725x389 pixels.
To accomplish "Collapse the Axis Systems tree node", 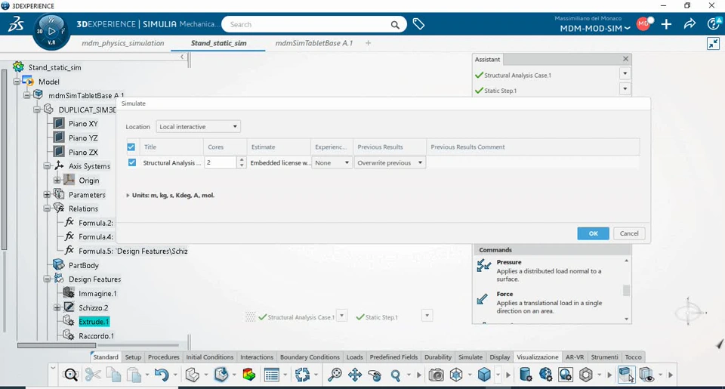I will (47, 166).
